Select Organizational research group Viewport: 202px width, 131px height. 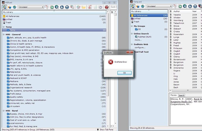click(54, 87)
